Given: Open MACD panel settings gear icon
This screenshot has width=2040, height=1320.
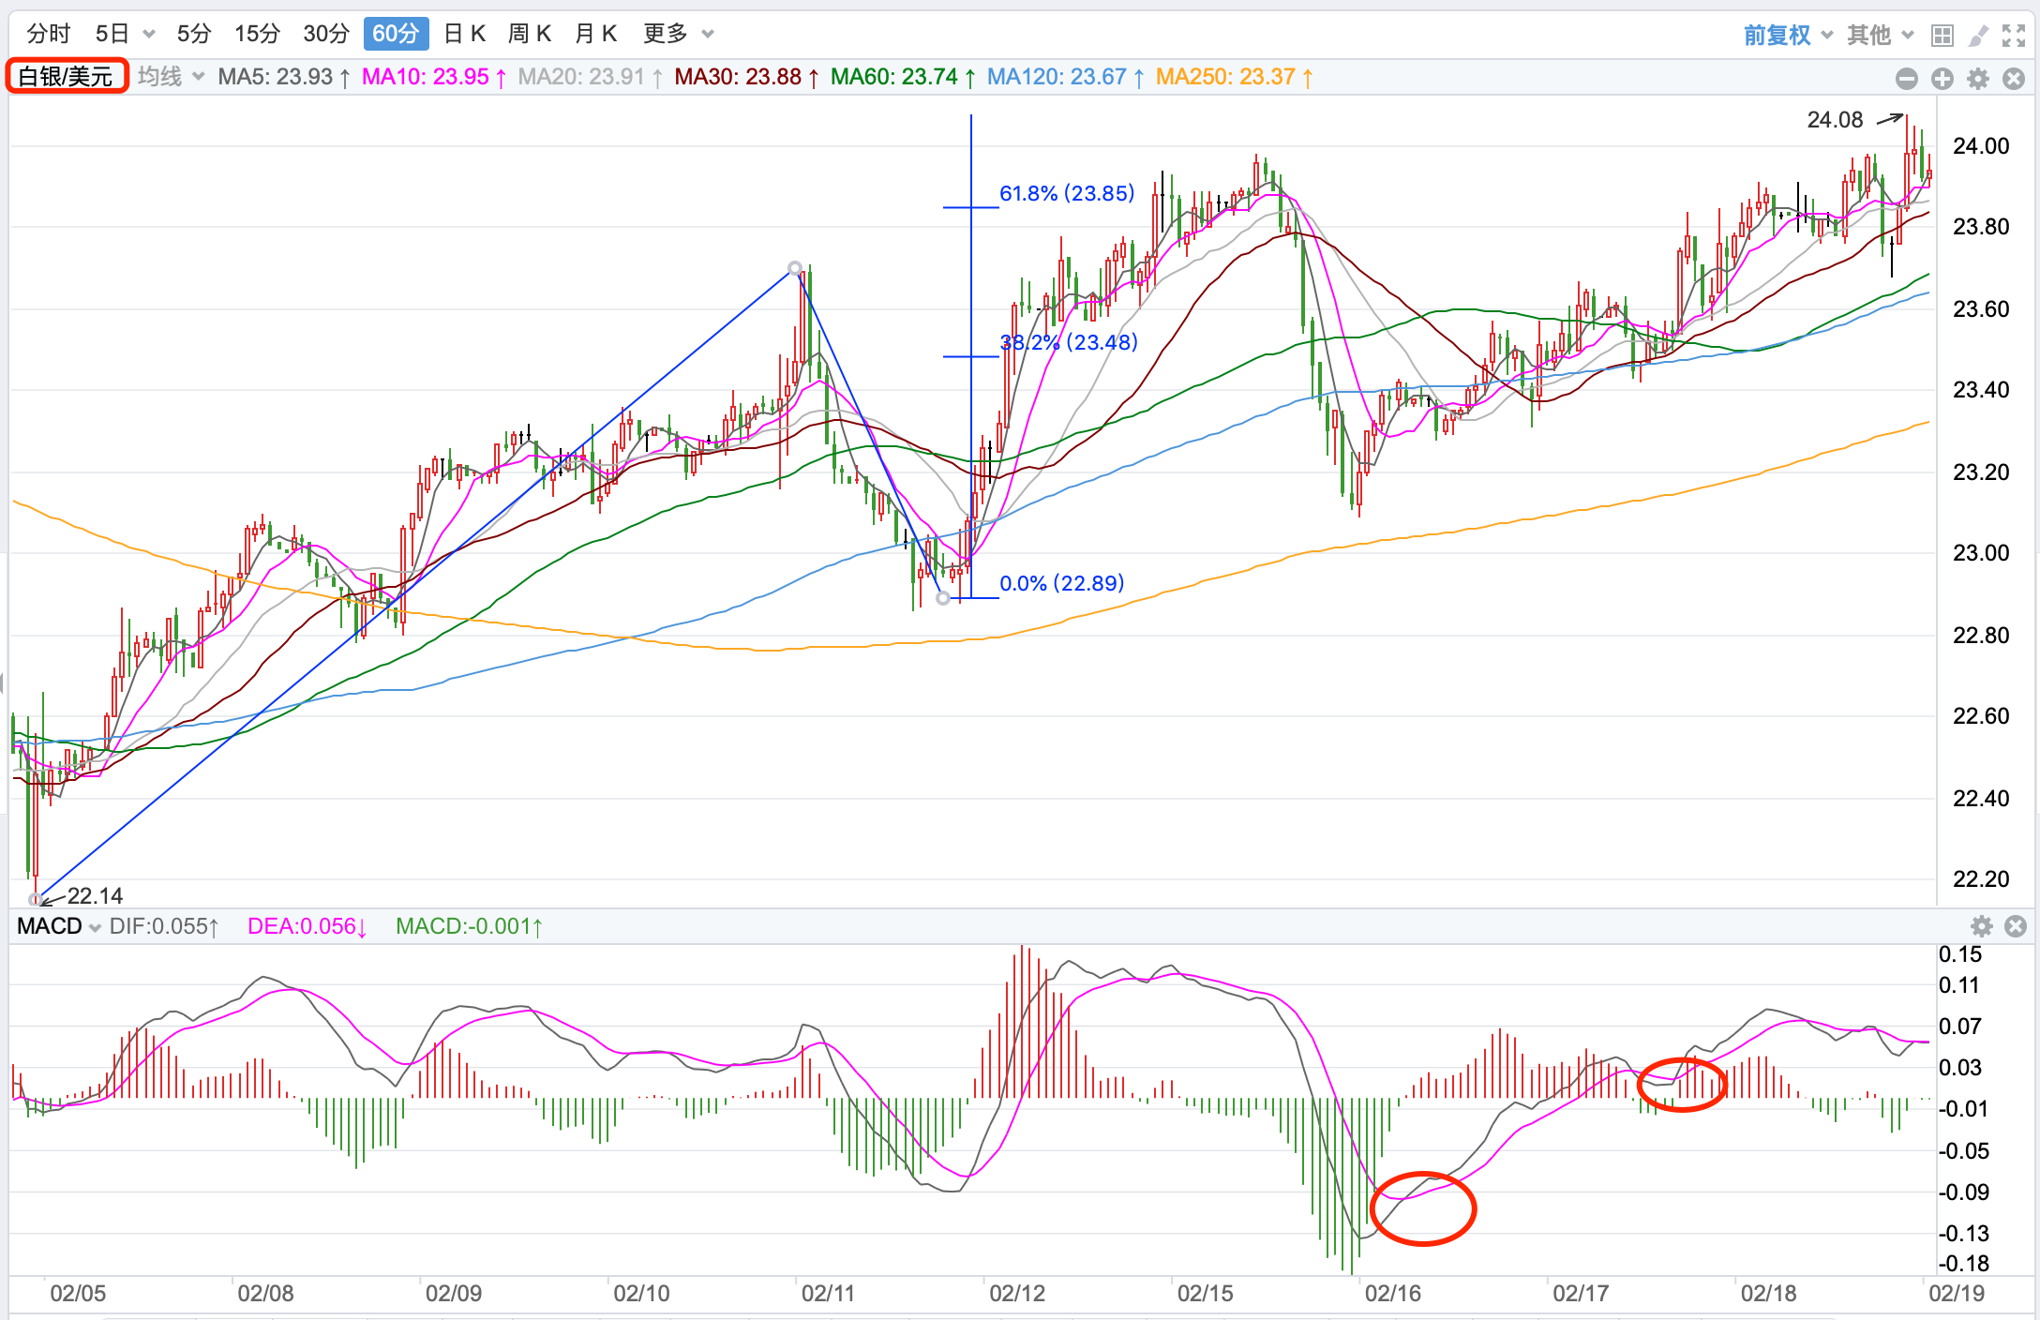Looking at the screenshot, I should 1981,926.
